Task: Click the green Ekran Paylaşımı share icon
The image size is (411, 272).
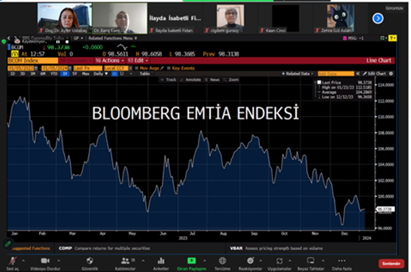Action: (191, 261)
